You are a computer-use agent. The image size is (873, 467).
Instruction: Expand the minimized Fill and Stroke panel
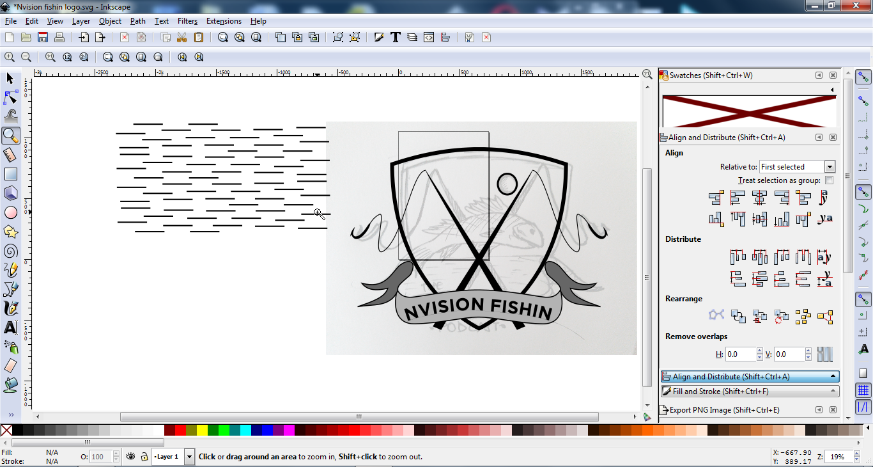pyautogui.click(x=750, y=392)
